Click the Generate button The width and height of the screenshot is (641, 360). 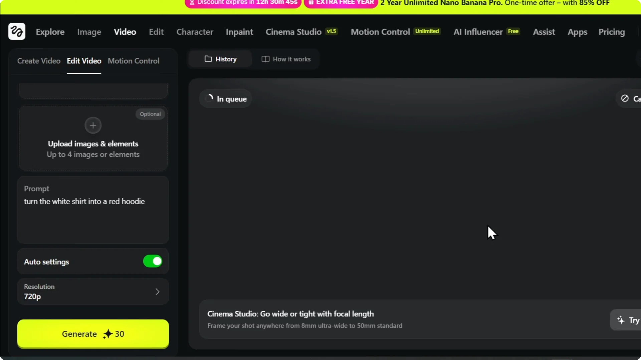coord(93,334)
